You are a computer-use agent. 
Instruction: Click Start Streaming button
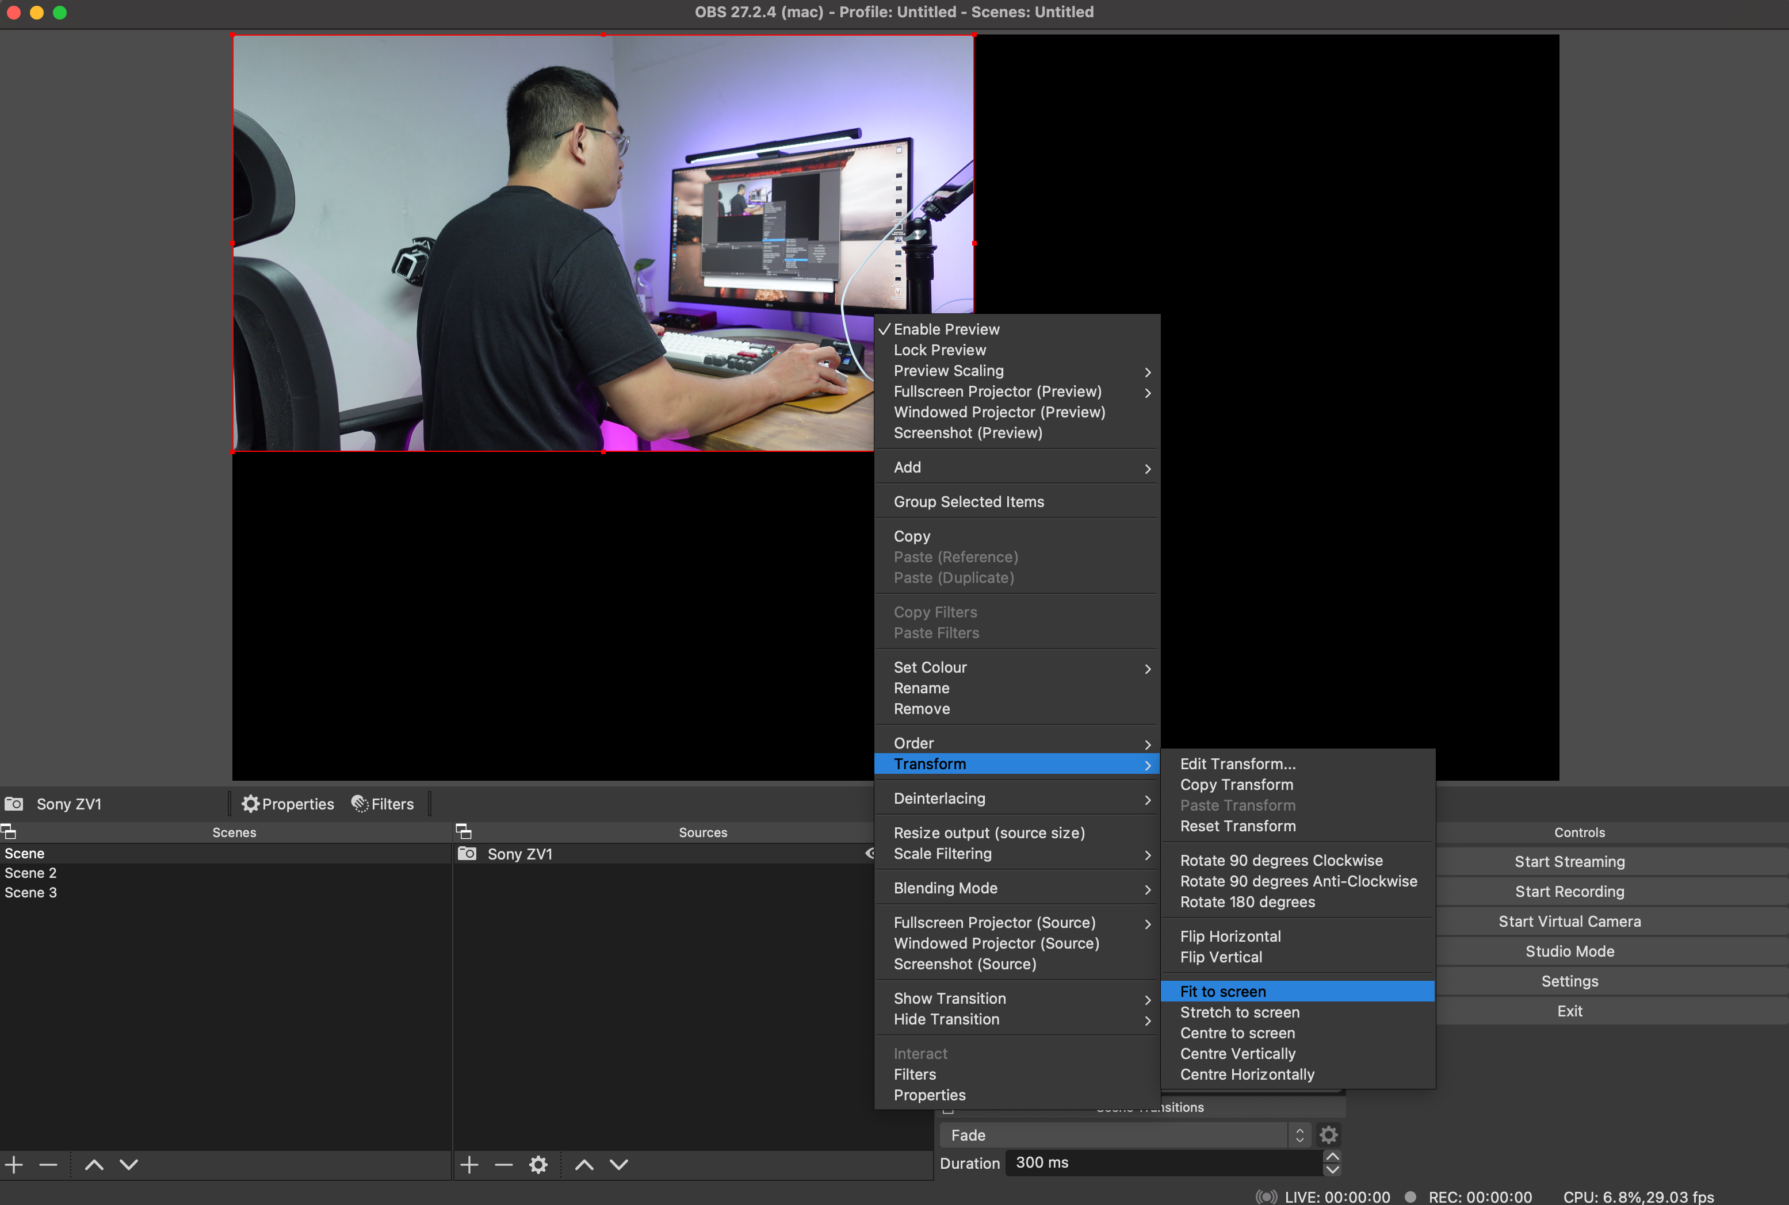point(1569,861)
